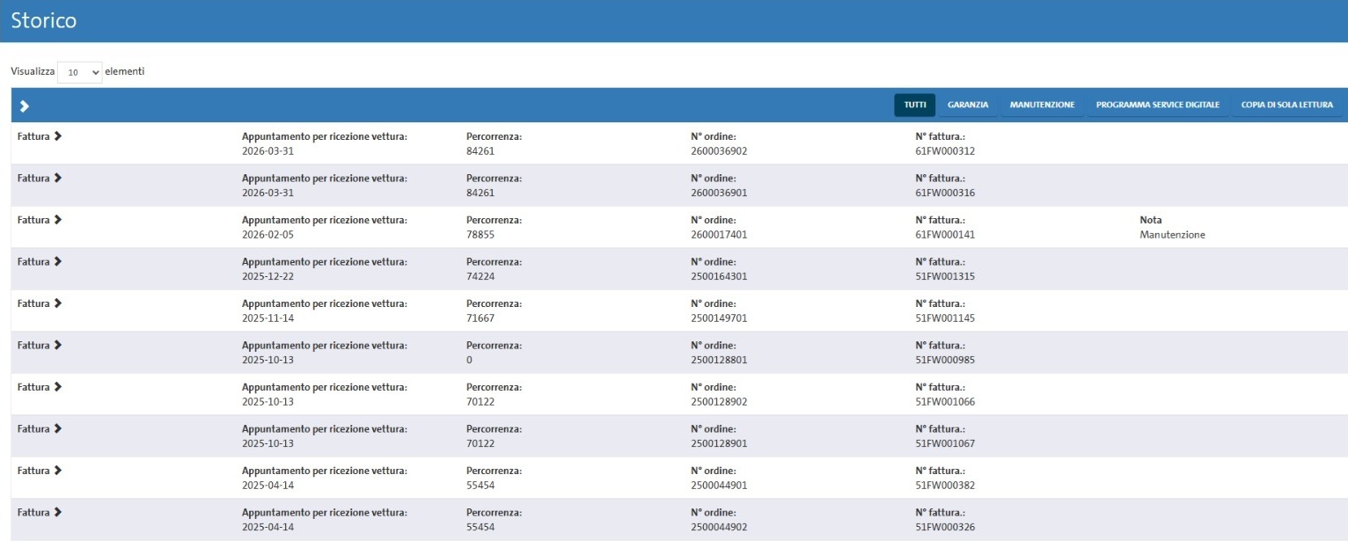Click the white chevron in the blue table header
The width and height of the screenshot is (1348, 548).
(25, 106)
